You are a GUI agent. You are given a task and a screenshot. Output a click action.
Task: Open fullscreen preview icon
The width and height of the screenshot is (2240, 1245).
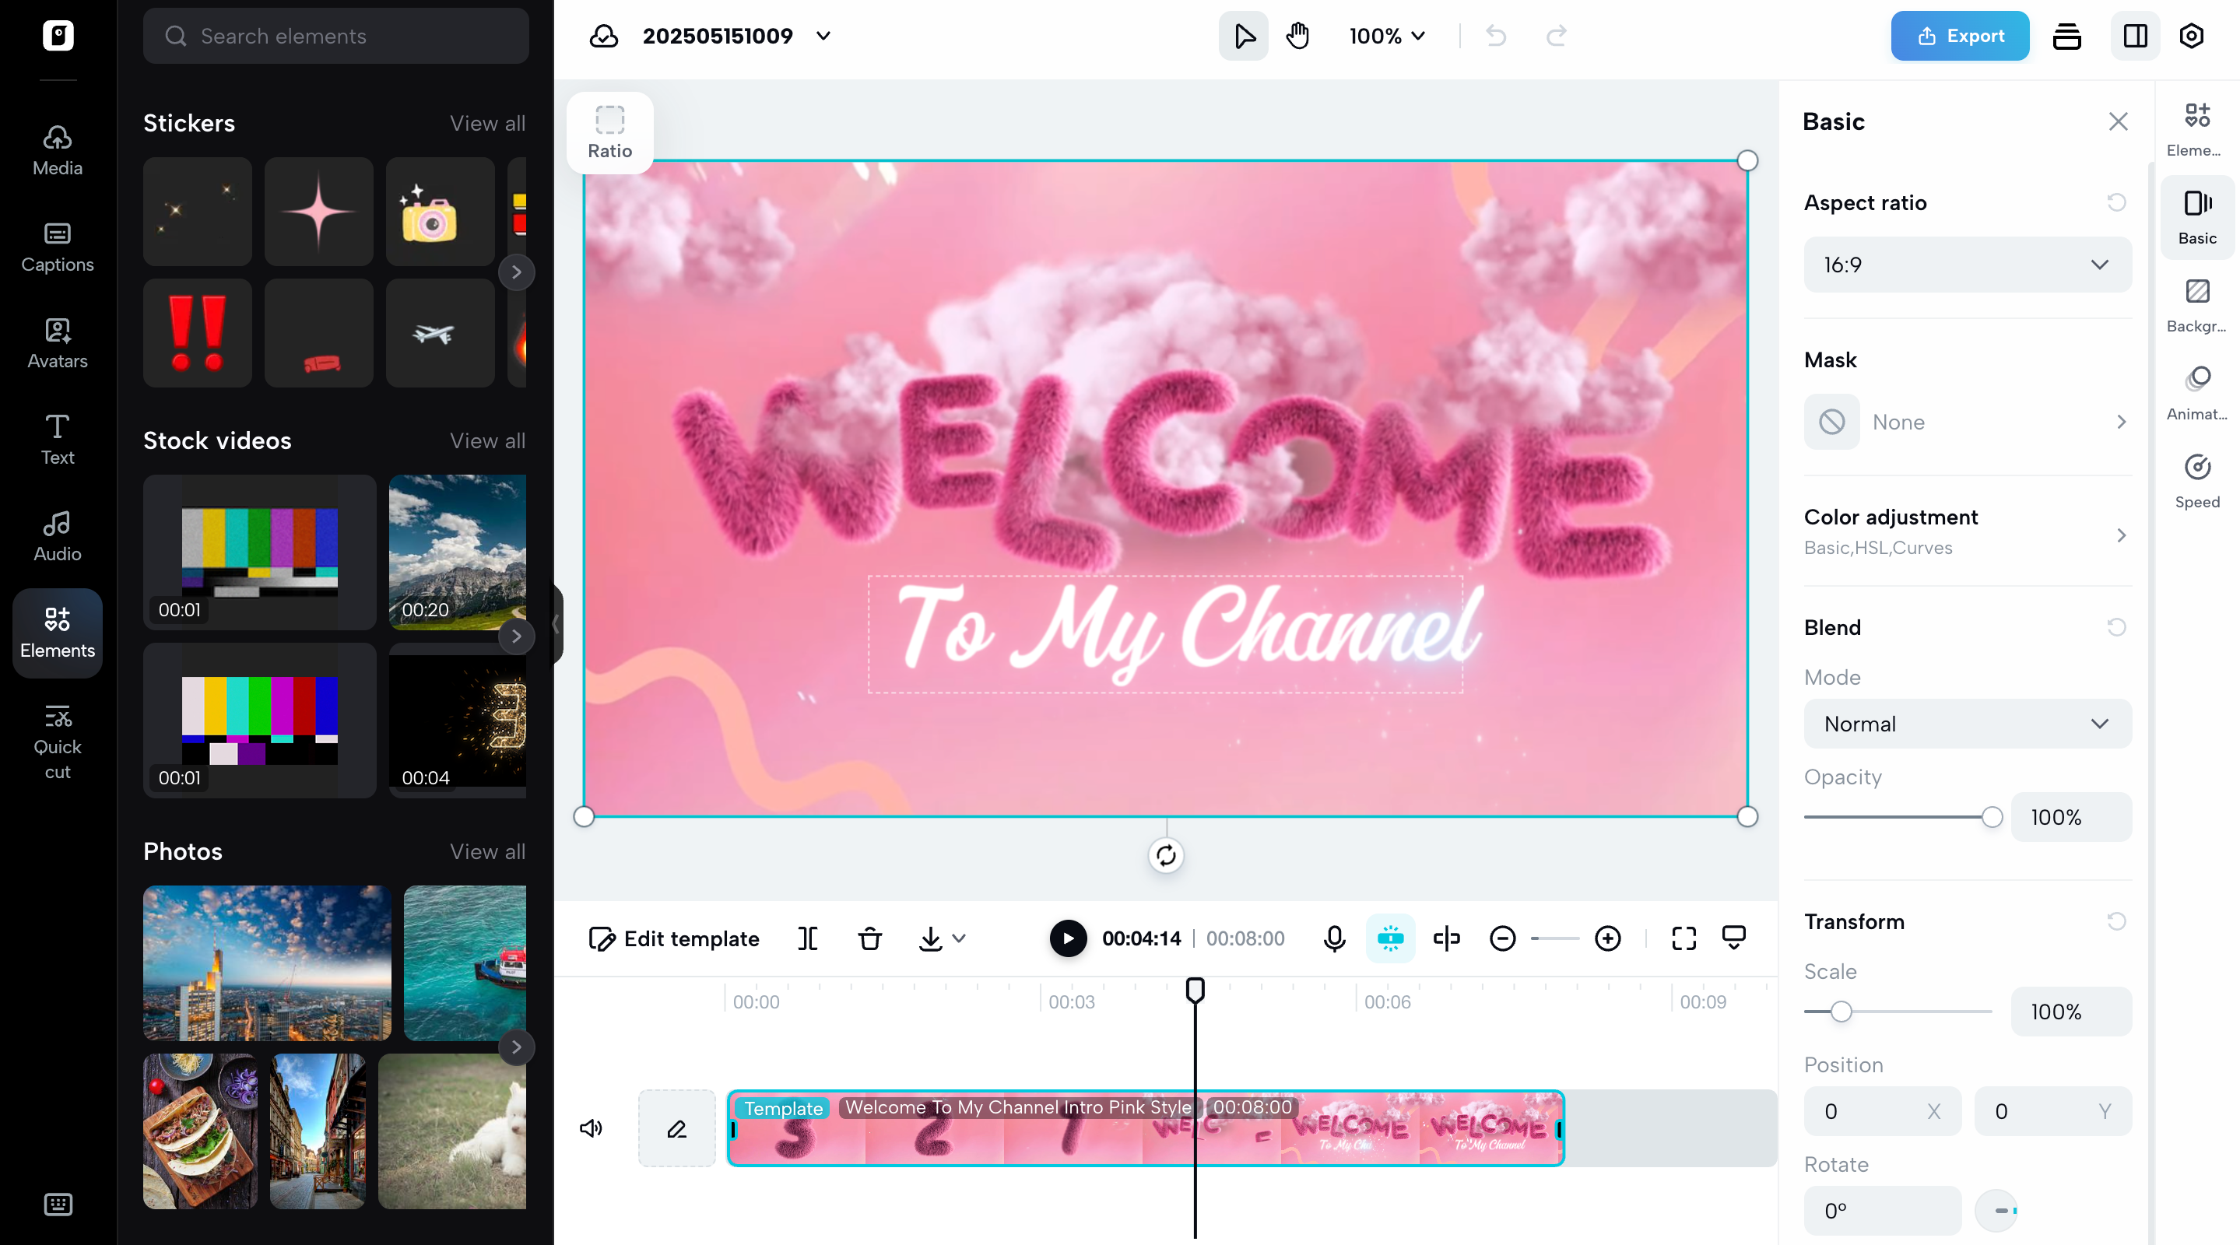1684,938
